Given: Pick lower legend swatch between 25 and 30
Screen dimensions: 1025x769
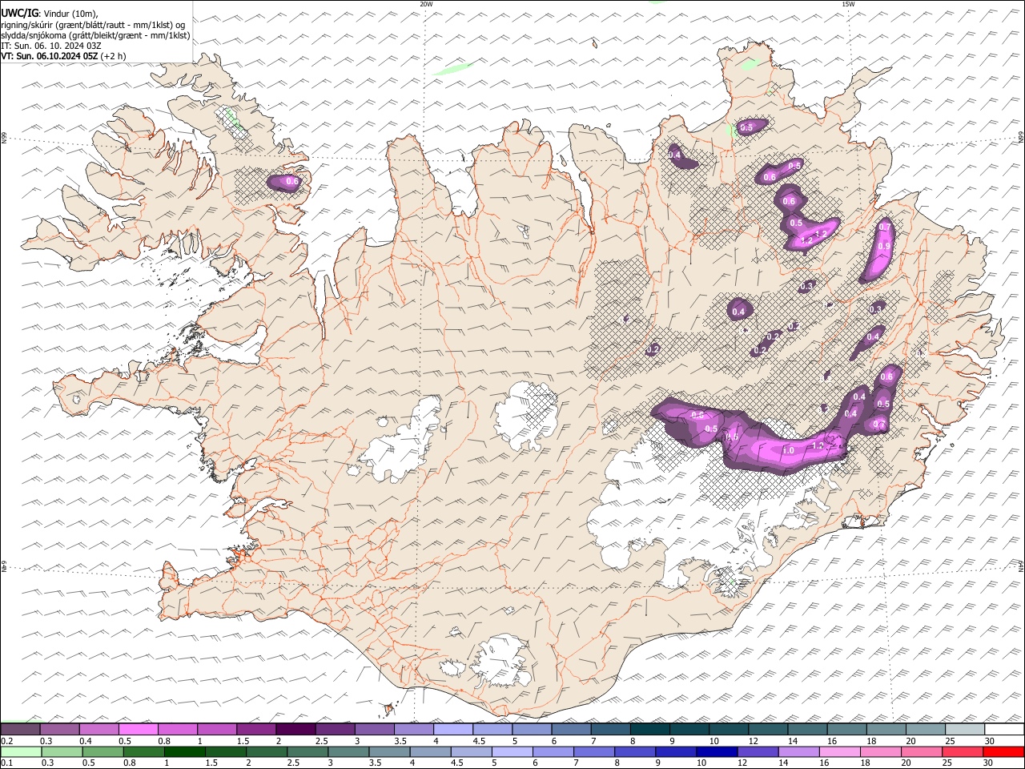Looking at the screenshot, I should click(963, 752).
